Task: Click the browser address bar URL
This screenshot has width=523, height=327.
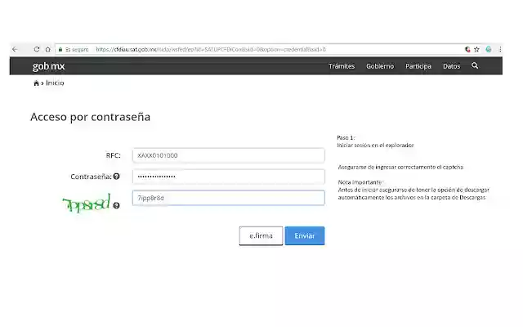Action: [x=211, y=49]
